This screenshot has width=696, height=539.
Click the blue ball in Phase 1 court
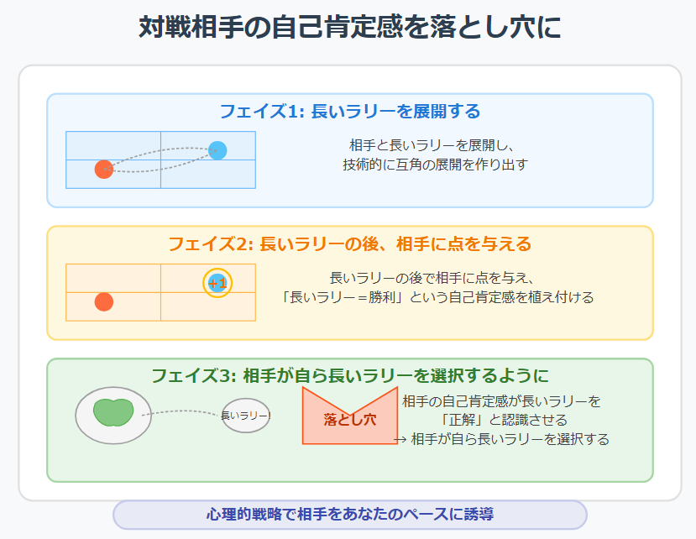pyautogui.click(x=217, y=150)
